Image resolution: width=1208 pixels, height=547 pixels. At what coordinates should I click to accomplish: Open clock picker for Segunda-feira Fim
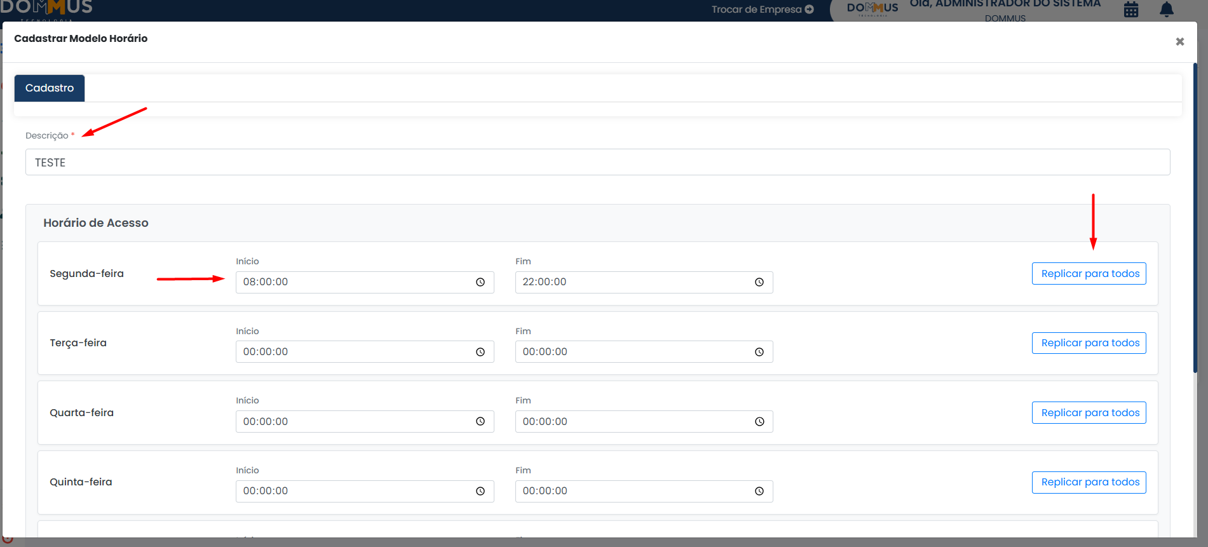point(759,282)
